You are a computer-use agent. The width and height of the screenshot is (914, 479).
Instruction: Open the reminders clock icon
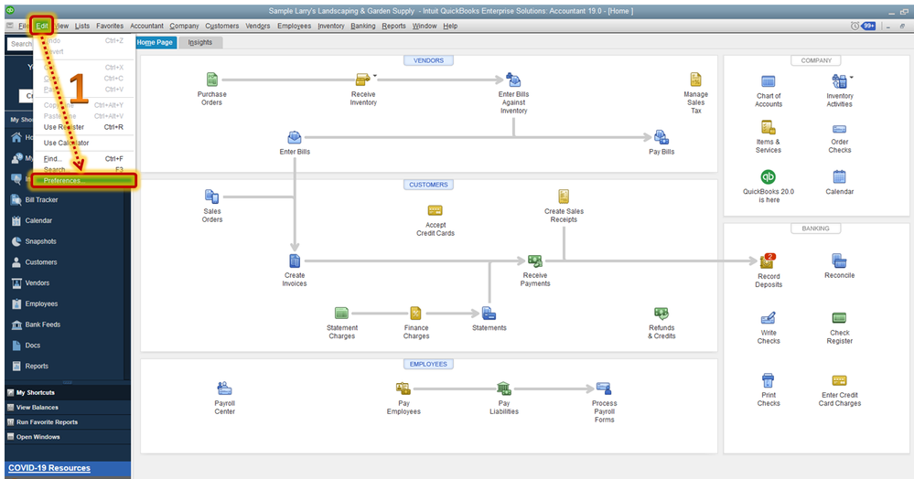click(854, 26)
